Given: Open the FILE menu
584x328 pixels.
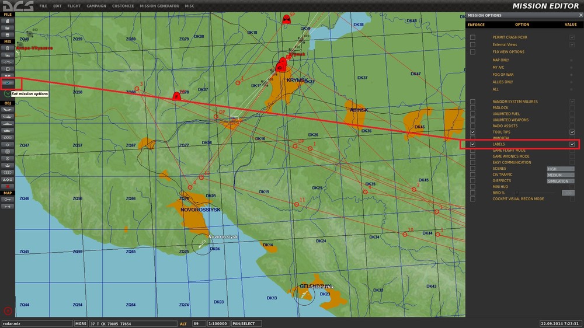Looking at the screenshot, I should [x=43, y=6].
